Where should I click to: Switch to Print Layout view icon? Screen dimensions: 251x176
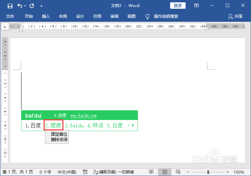tap(164, 172)
